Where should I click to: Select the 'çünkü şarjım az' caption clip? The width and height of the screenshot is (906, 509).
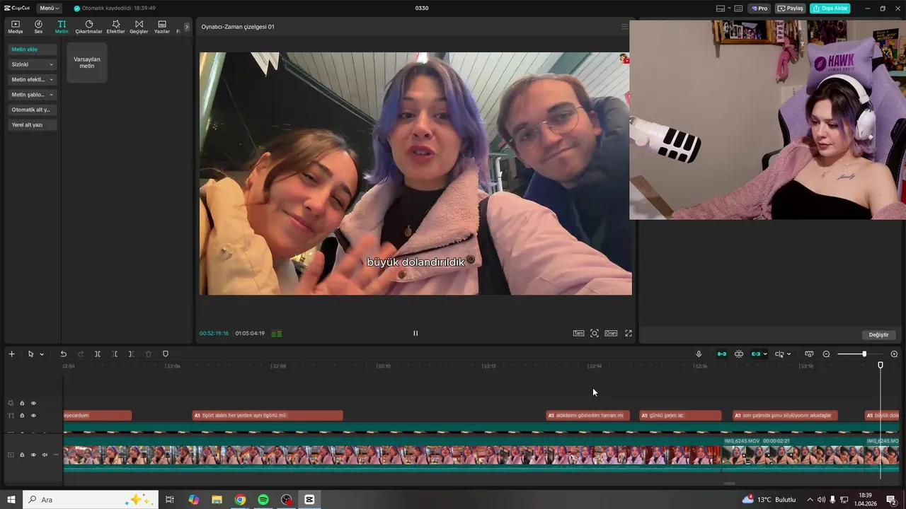680,416
